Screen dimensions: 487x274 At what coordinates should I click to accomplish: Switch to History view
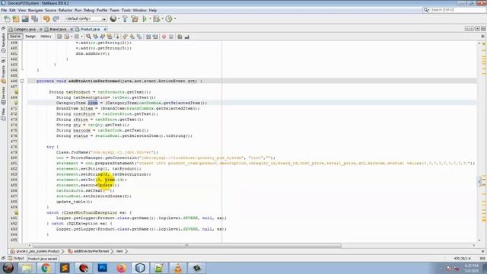click(x=46, y=37)
